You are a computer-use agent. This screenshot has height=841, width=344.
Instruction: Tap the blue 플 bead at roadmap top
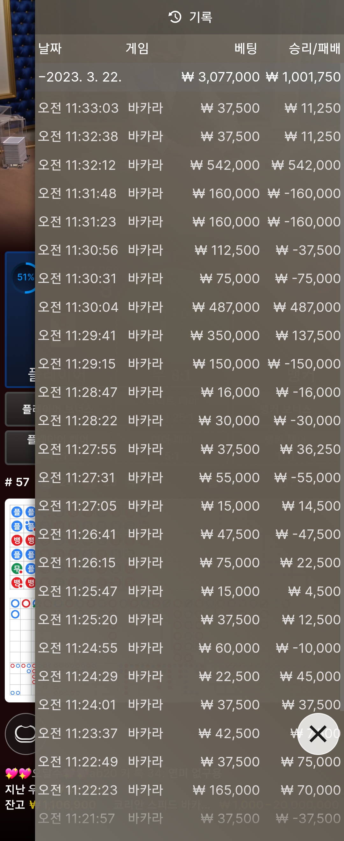[x=17, y=512]
